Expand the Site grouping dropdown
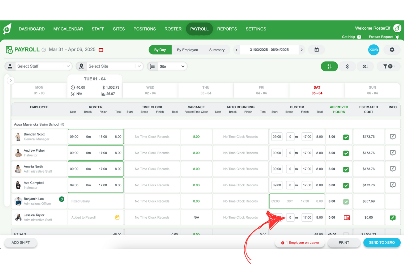 pos(167,66)
